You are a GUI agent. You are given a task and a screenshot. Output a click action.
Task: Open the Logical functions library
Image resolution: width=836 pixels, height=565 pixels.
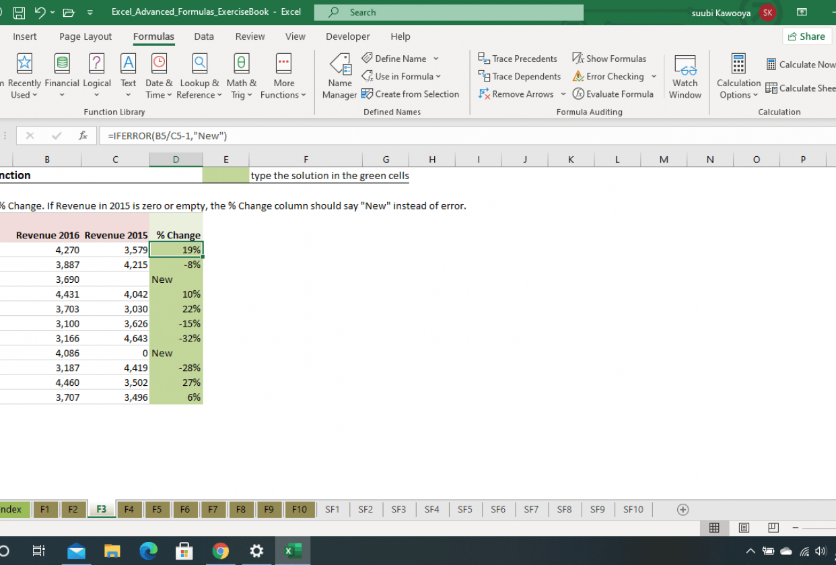97,76
